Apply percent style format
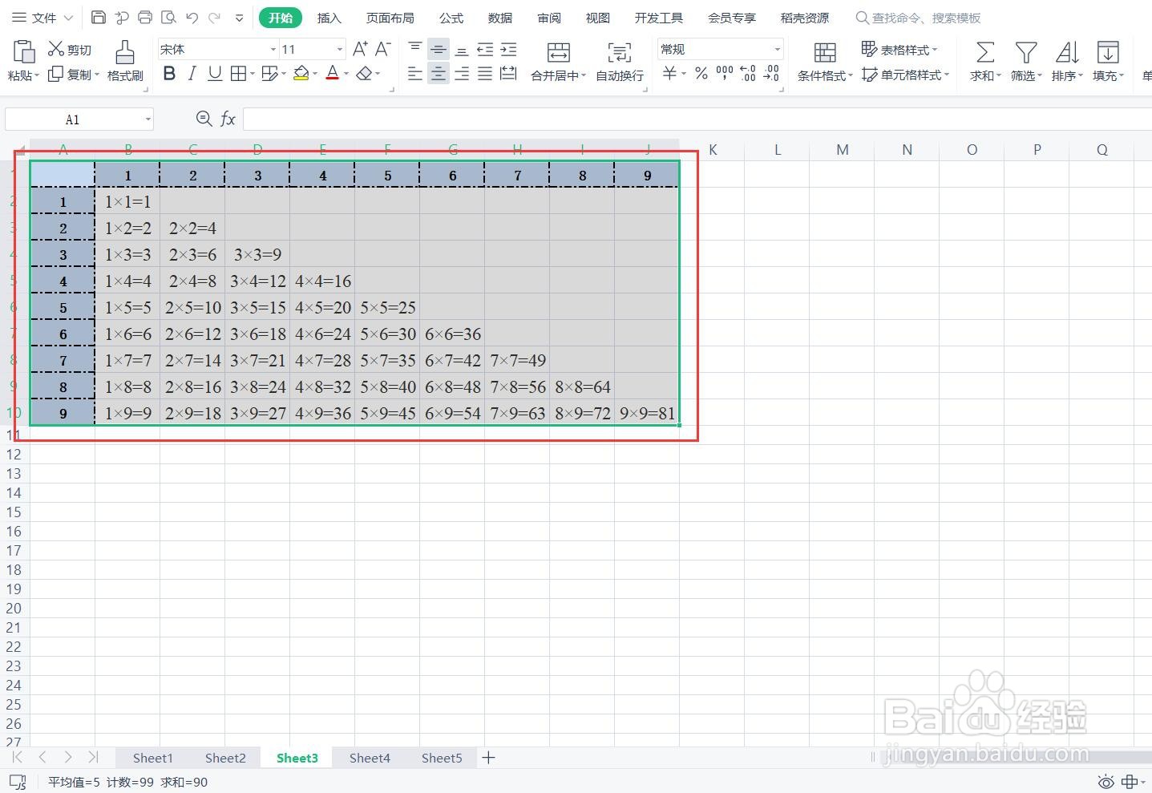Image resolution: width=1152 pixels, height=793 pixels. 701,74
